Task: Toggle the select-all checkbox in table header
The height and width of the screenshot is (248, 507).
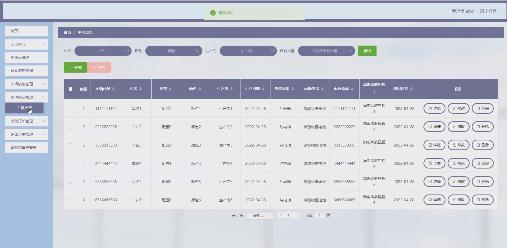Action: pos(70,89)
